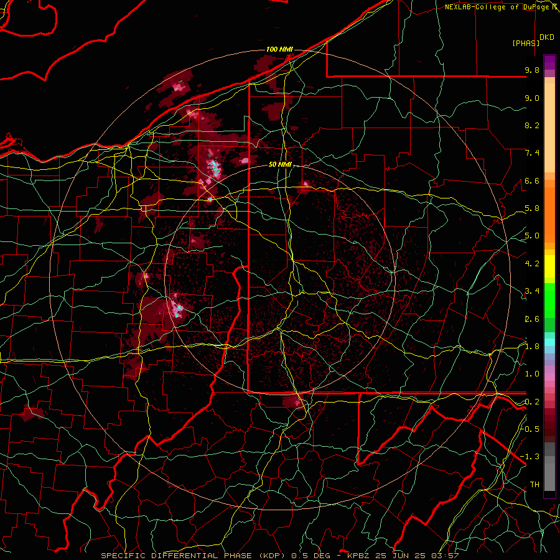Click the 5.8 value on color scale
The image size is (560, 560).
(x=532, y=208)
